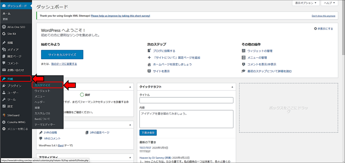
Task: Click the user icon beside ユーザー
Action: [4, 93]
